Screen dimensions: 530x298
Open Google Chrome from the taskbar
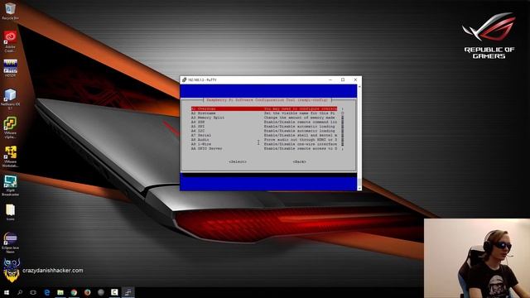pos(74,292)
